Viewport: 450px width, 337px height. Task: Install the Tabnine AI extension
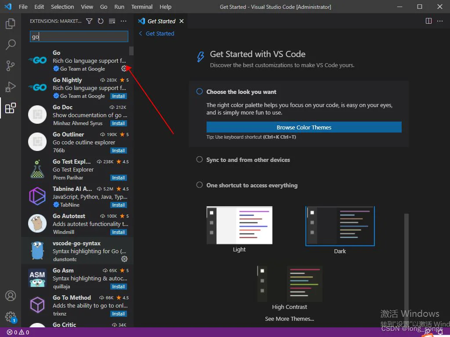[x=119, y=205]
